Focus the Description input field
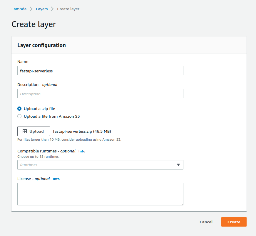The width and height of the screenshot is (256, 236). coord(100,94)
